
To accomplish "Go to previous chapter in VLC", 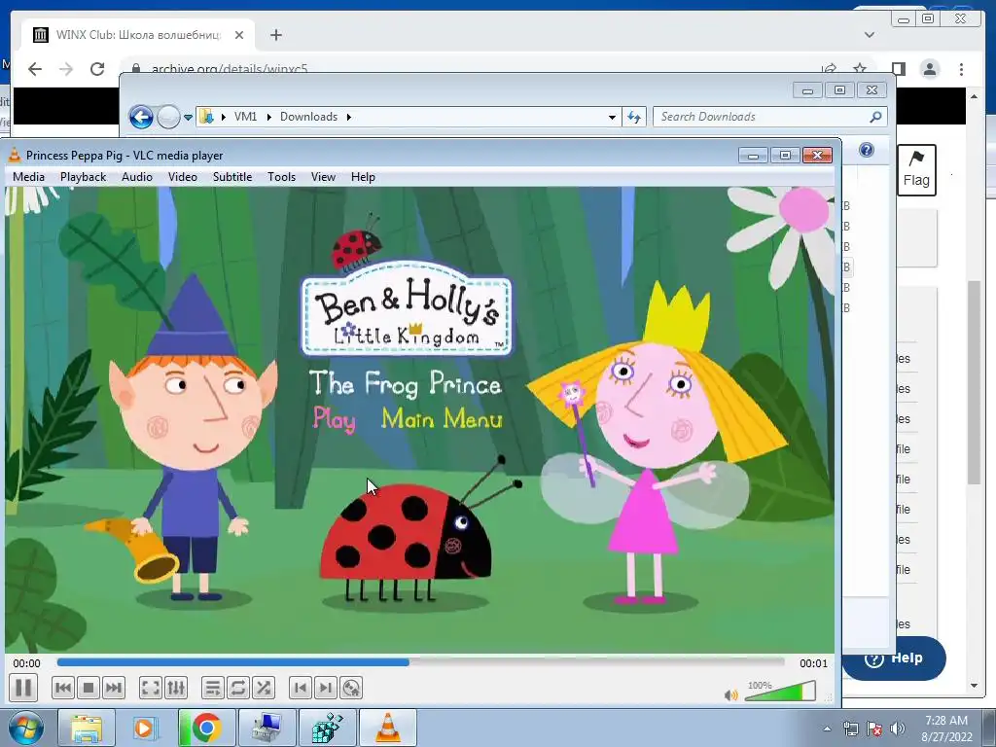I will (301, 688).
